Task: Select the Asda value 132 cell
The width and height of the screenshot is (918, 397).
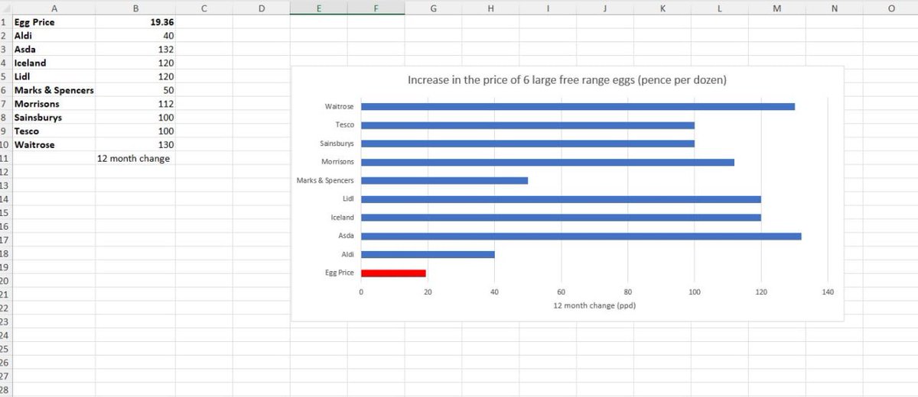Action: 135,50
